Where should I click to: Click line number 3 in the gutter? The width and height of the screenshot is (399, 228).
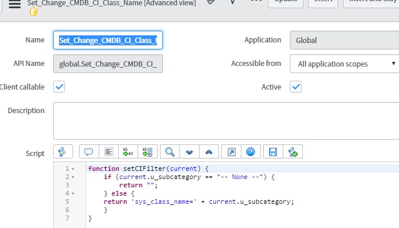point(67,185)
